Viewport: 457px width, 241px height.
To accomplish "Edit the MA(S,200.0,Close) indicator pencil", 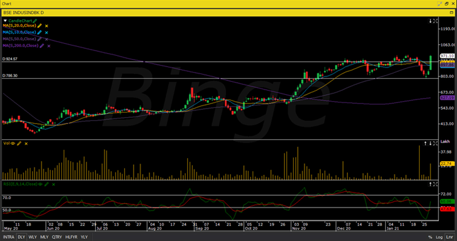I will click(42, 46).
